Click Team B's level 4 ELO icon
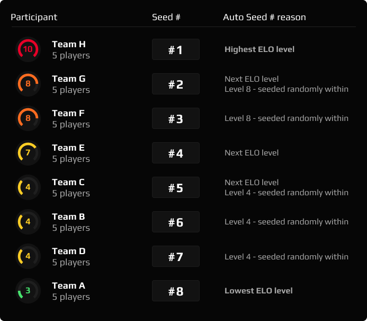This screenshot has width=367, height=321. [x=28, y=222]
